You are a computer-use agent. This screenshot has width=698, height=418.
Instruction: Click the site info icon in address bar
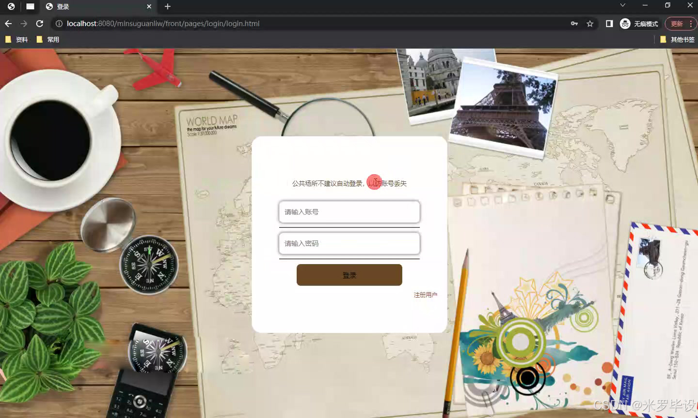(x=59, y=24)
